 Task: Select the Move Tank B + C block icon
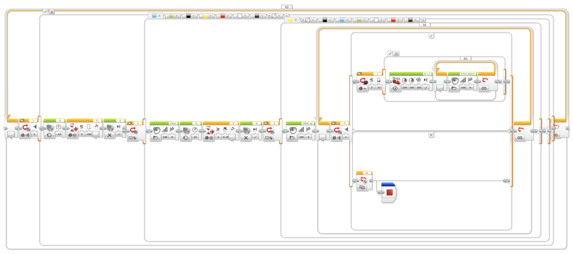(x=396, y=80)
